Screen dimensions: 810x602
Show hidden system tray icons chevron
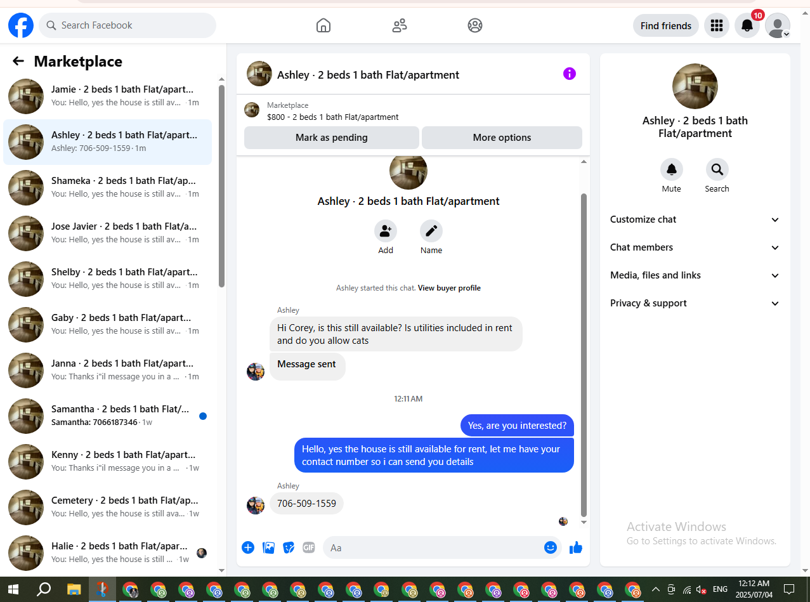point(656,589)
